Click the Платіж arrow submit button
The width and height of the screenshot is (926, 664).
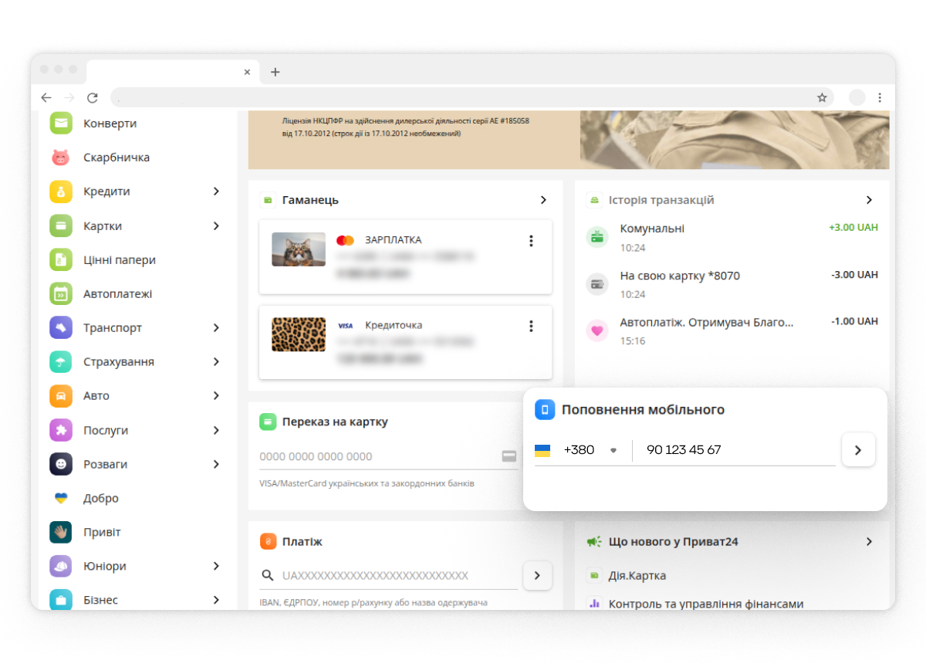(537, 575)
